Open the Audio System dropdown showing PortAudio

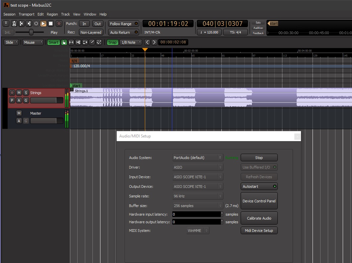[198, 157]
